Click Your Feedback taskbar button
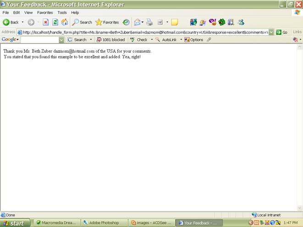Screen dimensions: 303x227 pos(199,223)
